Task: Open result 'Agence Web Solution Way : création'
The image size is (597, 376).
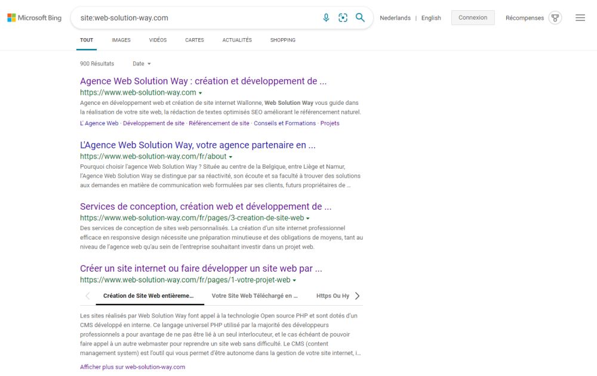Action: 204,81
